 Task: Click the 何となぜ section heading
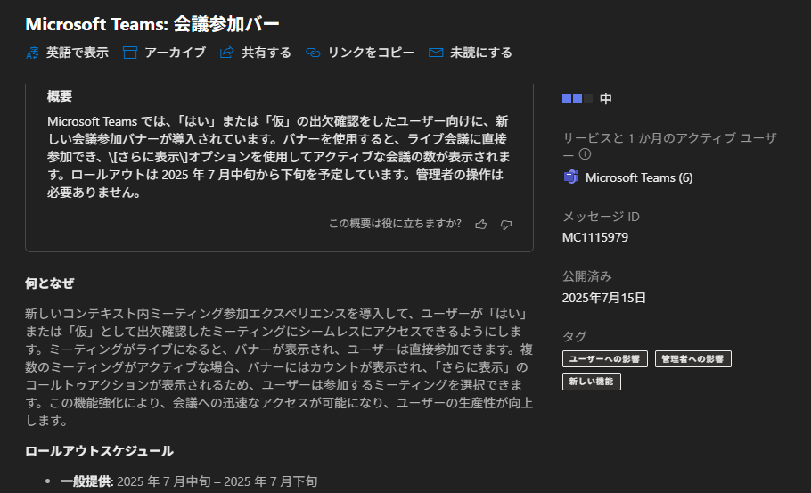coord(49,283)
